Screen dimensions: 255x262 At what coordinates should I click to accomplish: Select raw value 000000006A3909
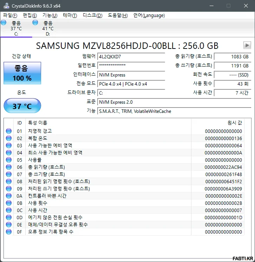[x=223, y=188]
